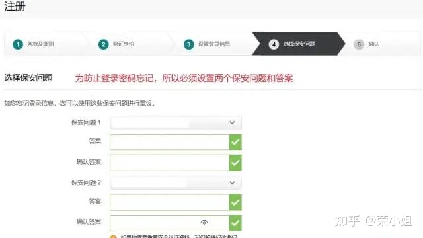This screenshot has width=423, height=238.
Task: Click step 4 circle icon 选择保安问题
Action: (274, 44)
